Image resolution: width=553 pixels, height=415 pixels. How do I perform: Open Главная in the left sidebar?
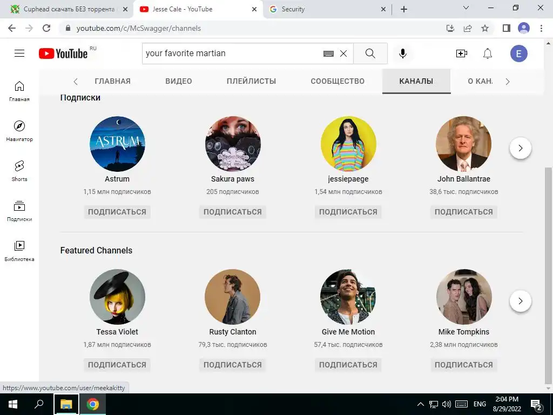(x=19, y=91)
